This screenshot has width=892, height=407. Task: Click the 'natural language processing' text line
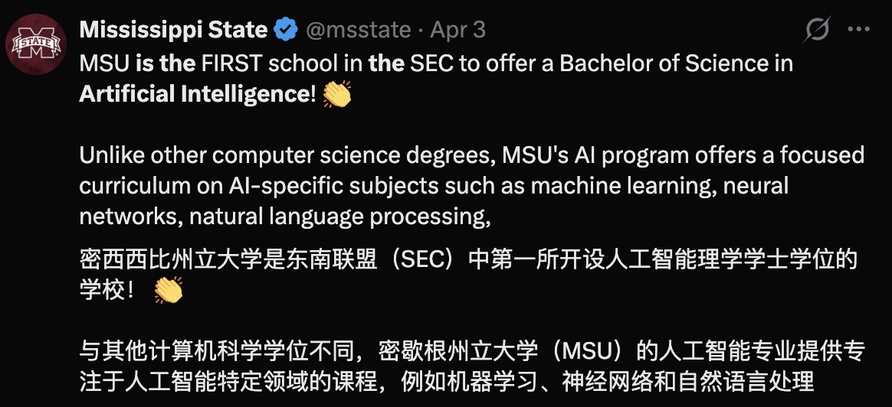[x=284, y=217]
